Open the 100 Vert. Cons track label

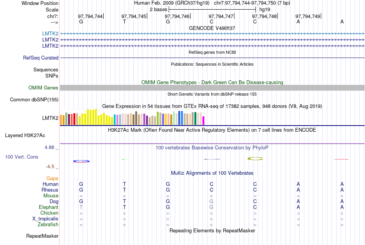(22, 157)
